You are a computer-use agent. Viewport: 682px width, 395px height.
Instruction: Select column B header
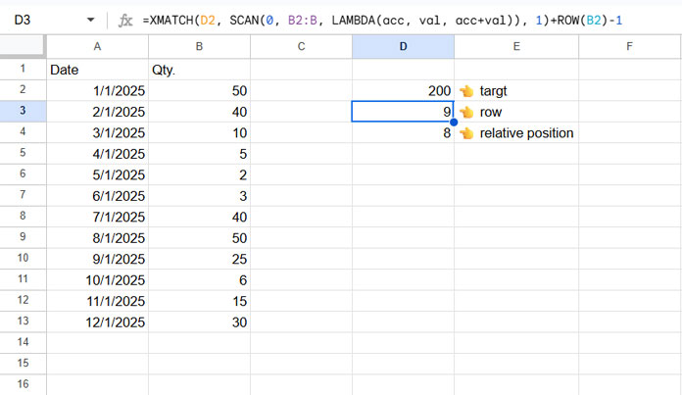199,46
